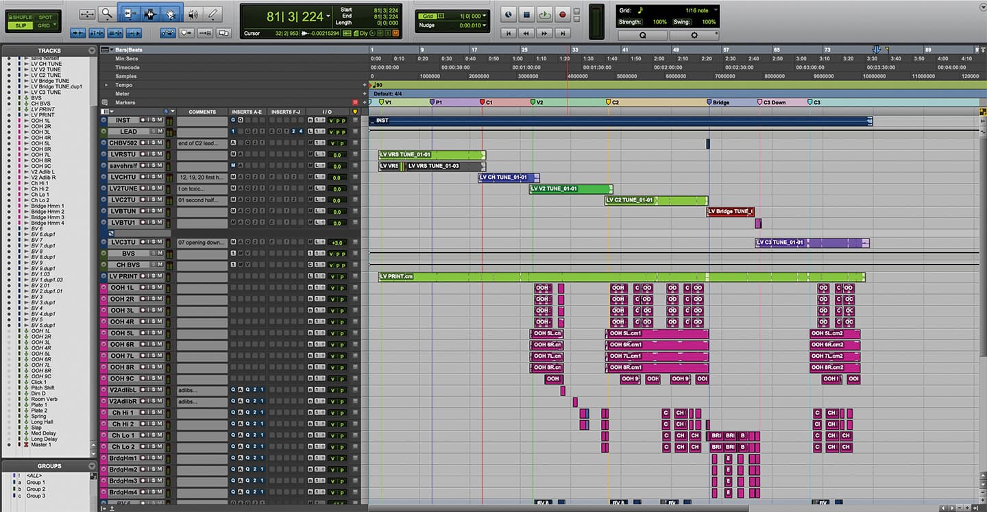Select Room Verb in Tracks list
Screen dimensions: 987x512
coord(44,399)
